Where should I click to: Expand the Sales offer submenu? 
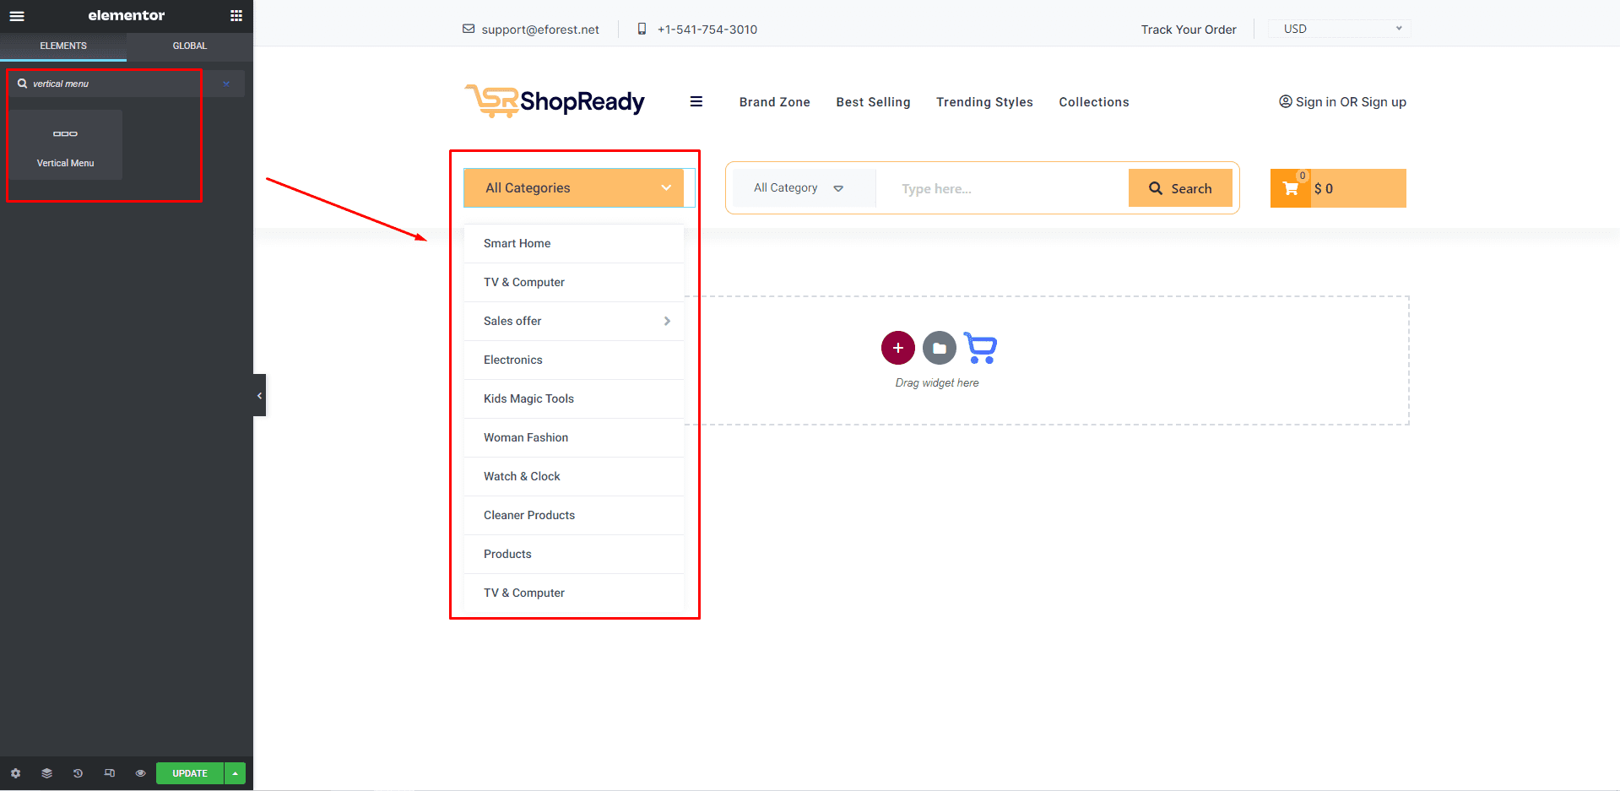click(666, 321)
